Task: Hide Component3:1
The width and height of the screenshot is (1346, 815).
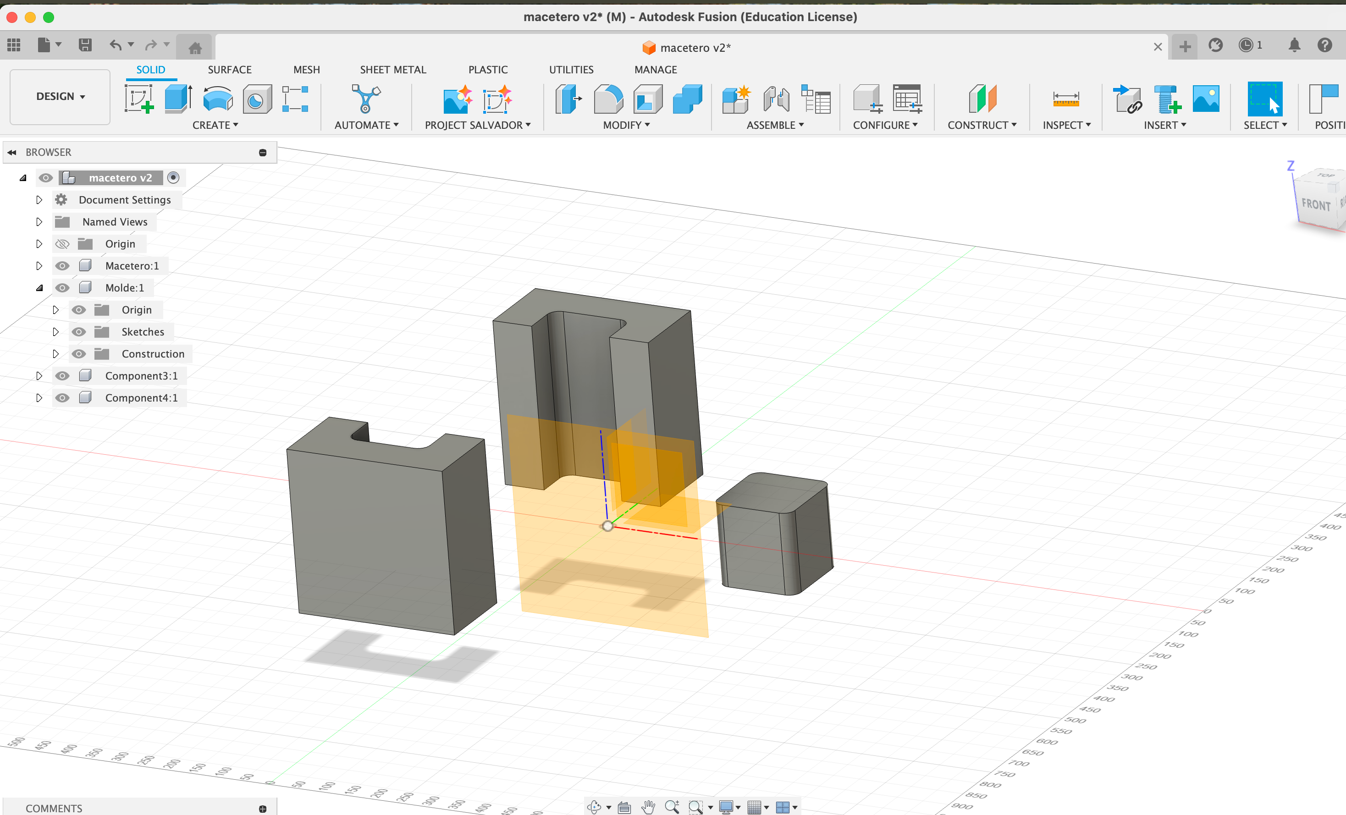Action: [x=62, y=376]
